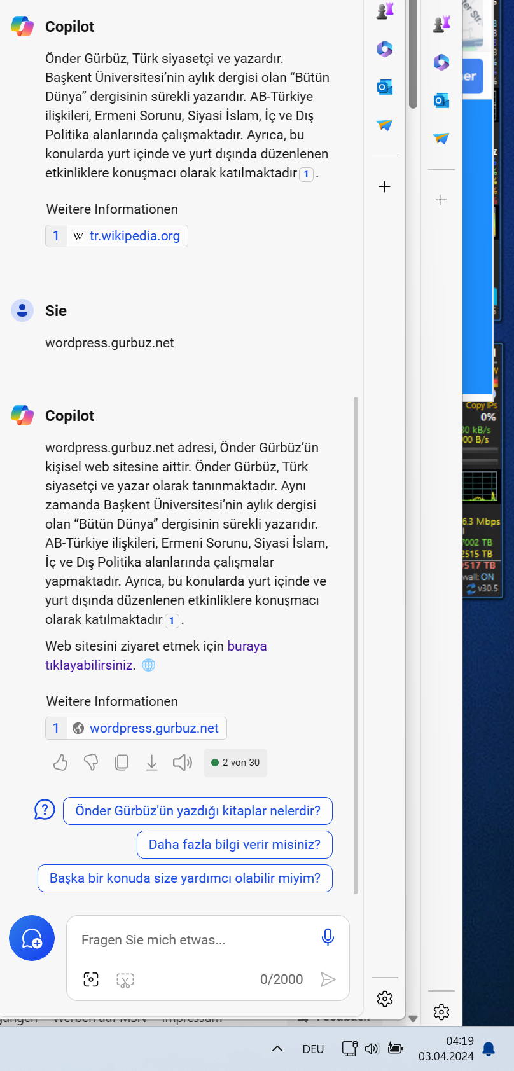Open Outlook icon in front sidebar
The image size is (514, 1071).
pyautogui.click(x=385, y=87)
